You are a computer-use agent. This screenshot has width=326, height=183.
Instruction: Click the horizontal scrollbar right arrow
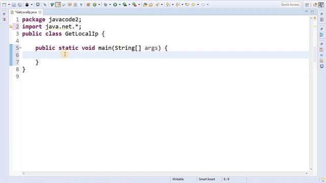[307, 173]
